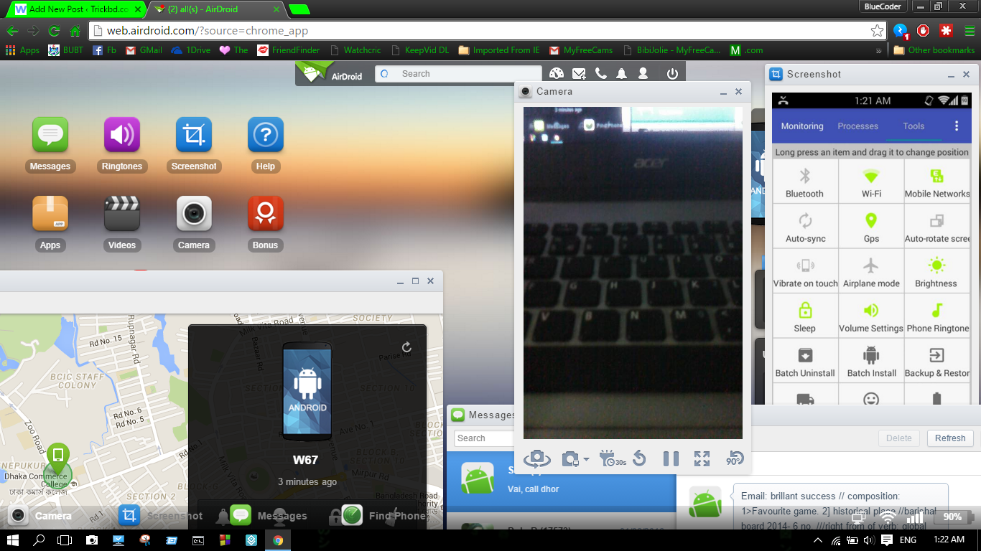Open Phone Ringtone tile
981x551 pixels.
936,316
